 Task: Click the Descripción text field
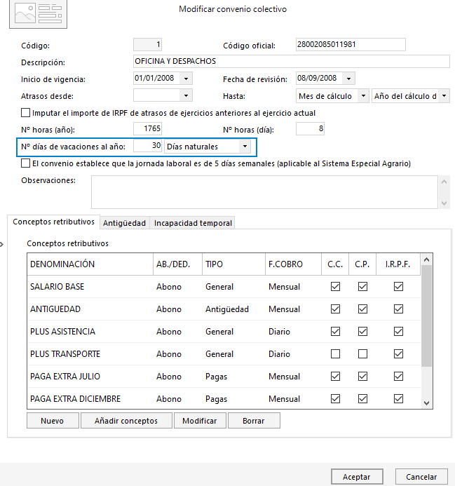pos(292,62)
